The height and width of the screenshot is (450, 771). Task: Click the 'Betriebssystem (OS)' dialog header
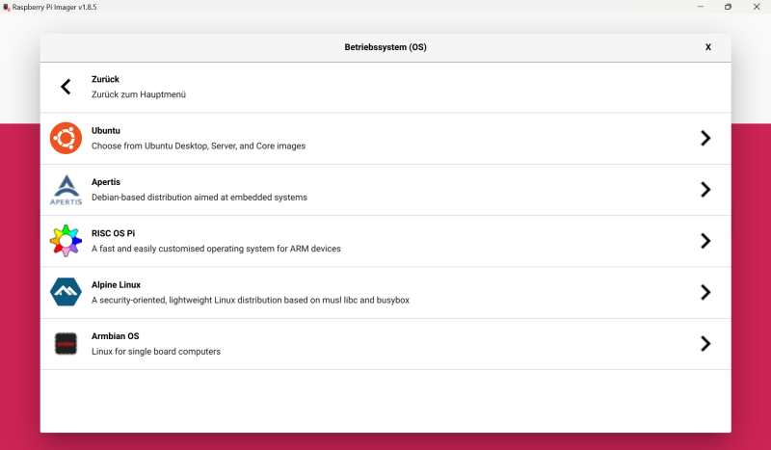385,47
